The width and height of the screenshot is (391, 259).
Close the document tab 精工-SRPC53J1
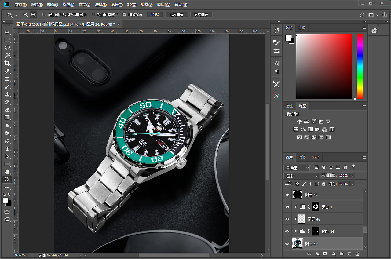119,24
